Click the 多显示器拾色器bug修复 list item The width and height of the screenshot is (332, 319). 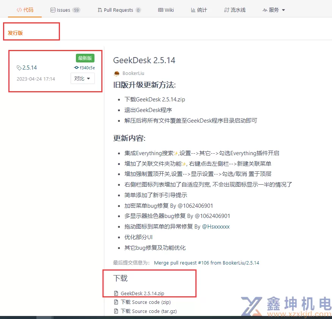pos(177,216)
